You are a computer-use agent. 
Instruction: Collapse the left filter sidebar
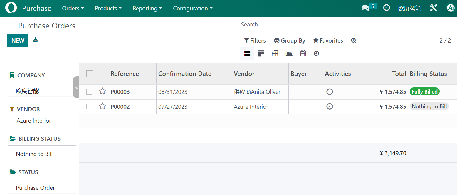tap(76, 87)
